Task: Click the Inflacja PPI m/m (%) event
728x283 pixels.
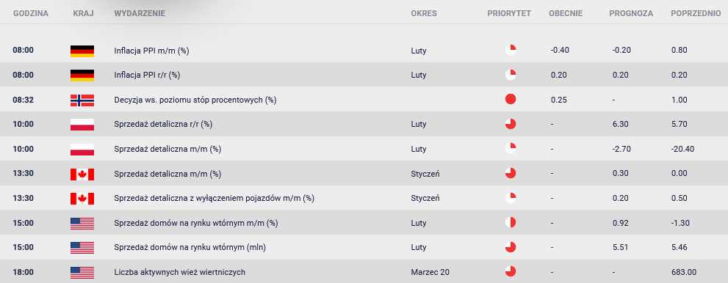Action: click(x=151, y=51)
